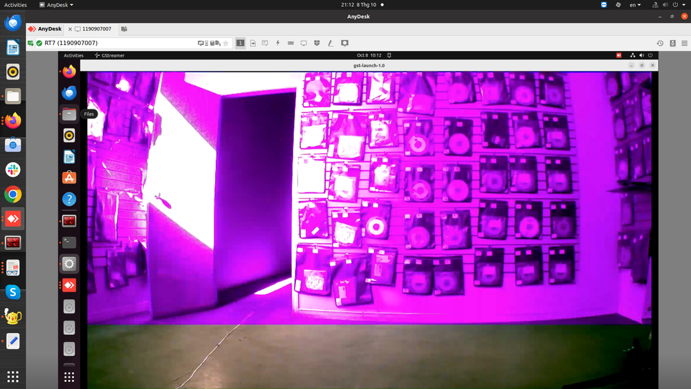Viewport: 691px width, 389px height.
Task: Open Skype from the host dock
Action: pyautogui.click(x=12, y=292)
